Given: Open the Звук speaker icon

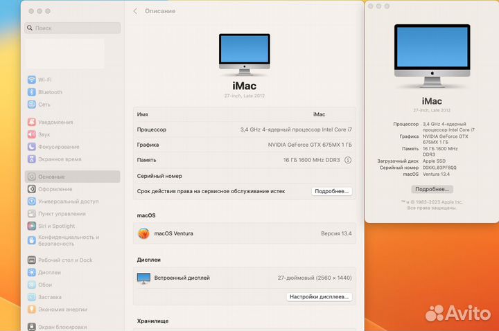Looking at the screenshot, I should click(31, 134).
